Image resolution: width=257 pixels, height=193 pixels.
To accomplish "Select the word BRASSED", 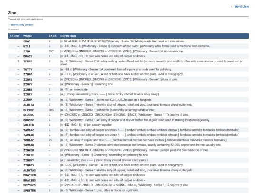I will point(30,175).
